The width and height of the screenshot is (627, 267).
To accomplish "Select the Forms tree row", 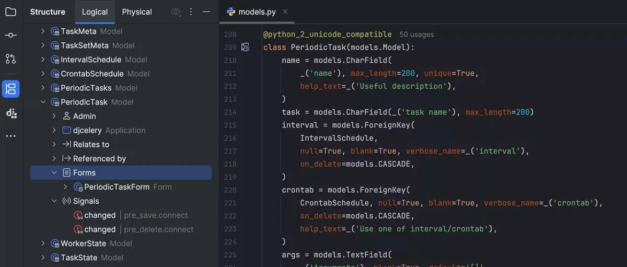I will 121,172.
